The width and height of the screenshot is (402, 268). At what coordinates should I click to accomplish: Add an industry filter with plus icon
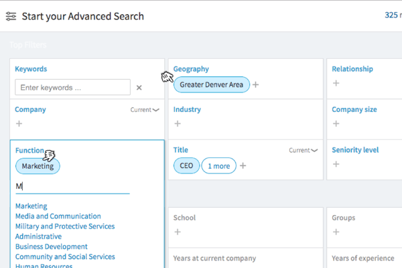point(178,124)
